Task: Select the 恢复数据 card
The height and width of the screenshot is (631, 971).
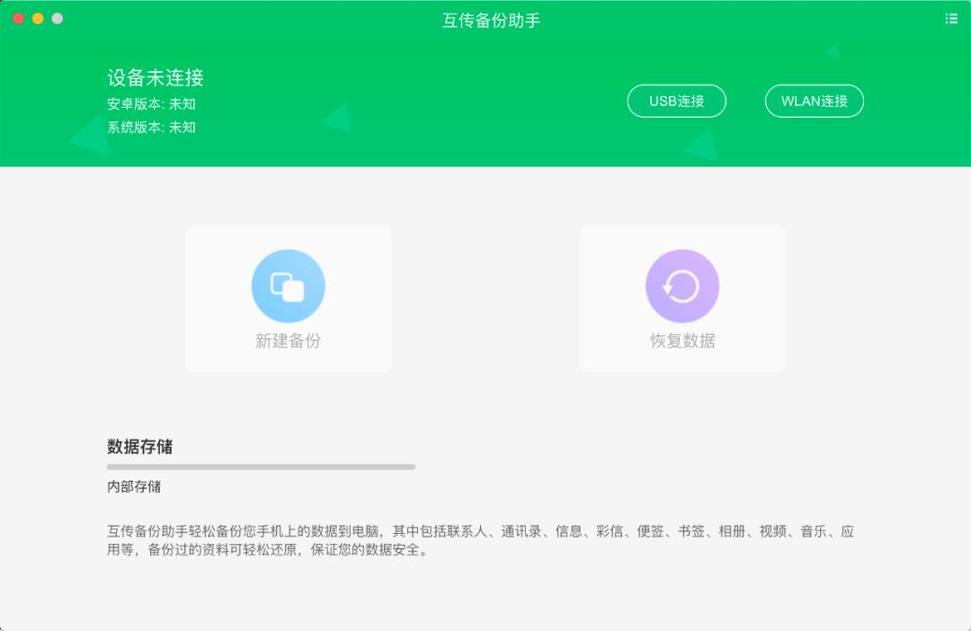Action: point(682,298)
